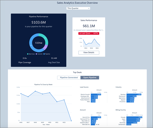Click the Web lead source bar
Image resolution: width=153 pixels, height=128 pixels.
click(x=93, y=102)
